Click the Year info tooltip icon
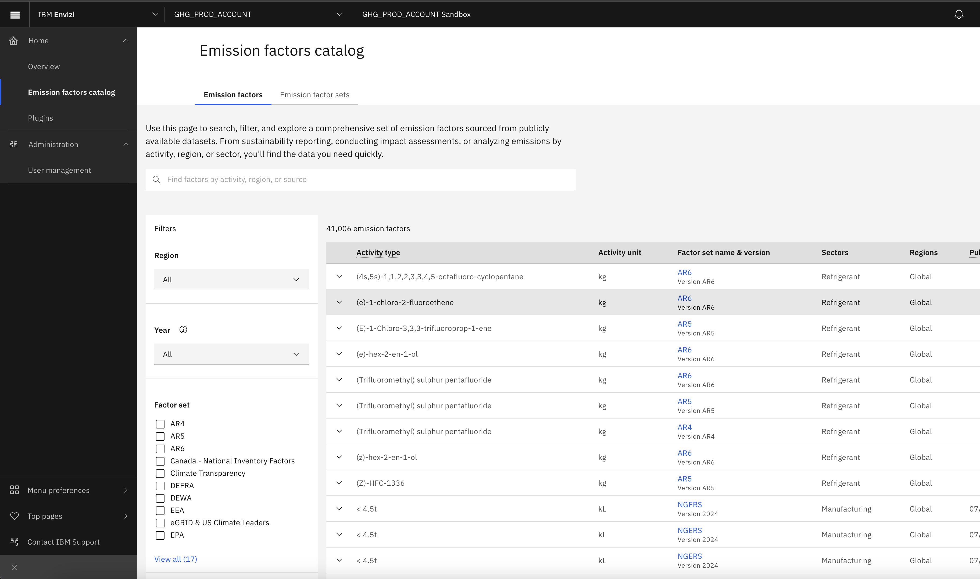The image size is (980, 579). (x=183, y=330)
